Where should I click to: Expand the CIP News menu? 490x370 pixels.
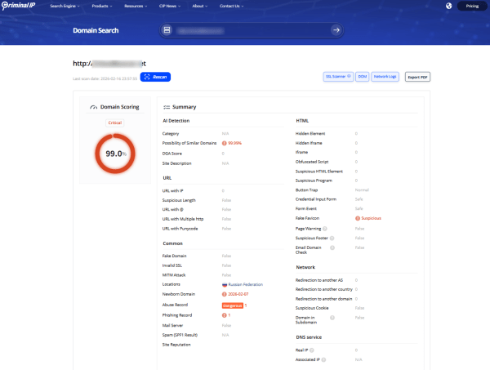pos(170,6)
